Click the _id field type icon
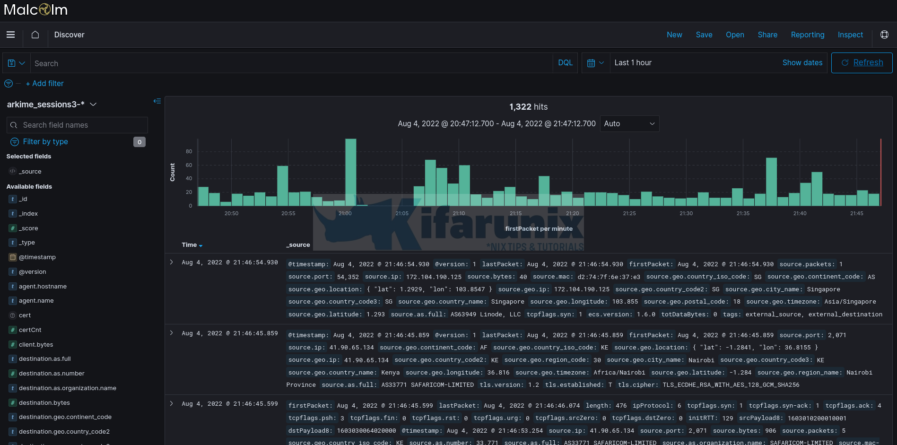The width and height of the screenshot is (897, 445). [x=13, y=199]
